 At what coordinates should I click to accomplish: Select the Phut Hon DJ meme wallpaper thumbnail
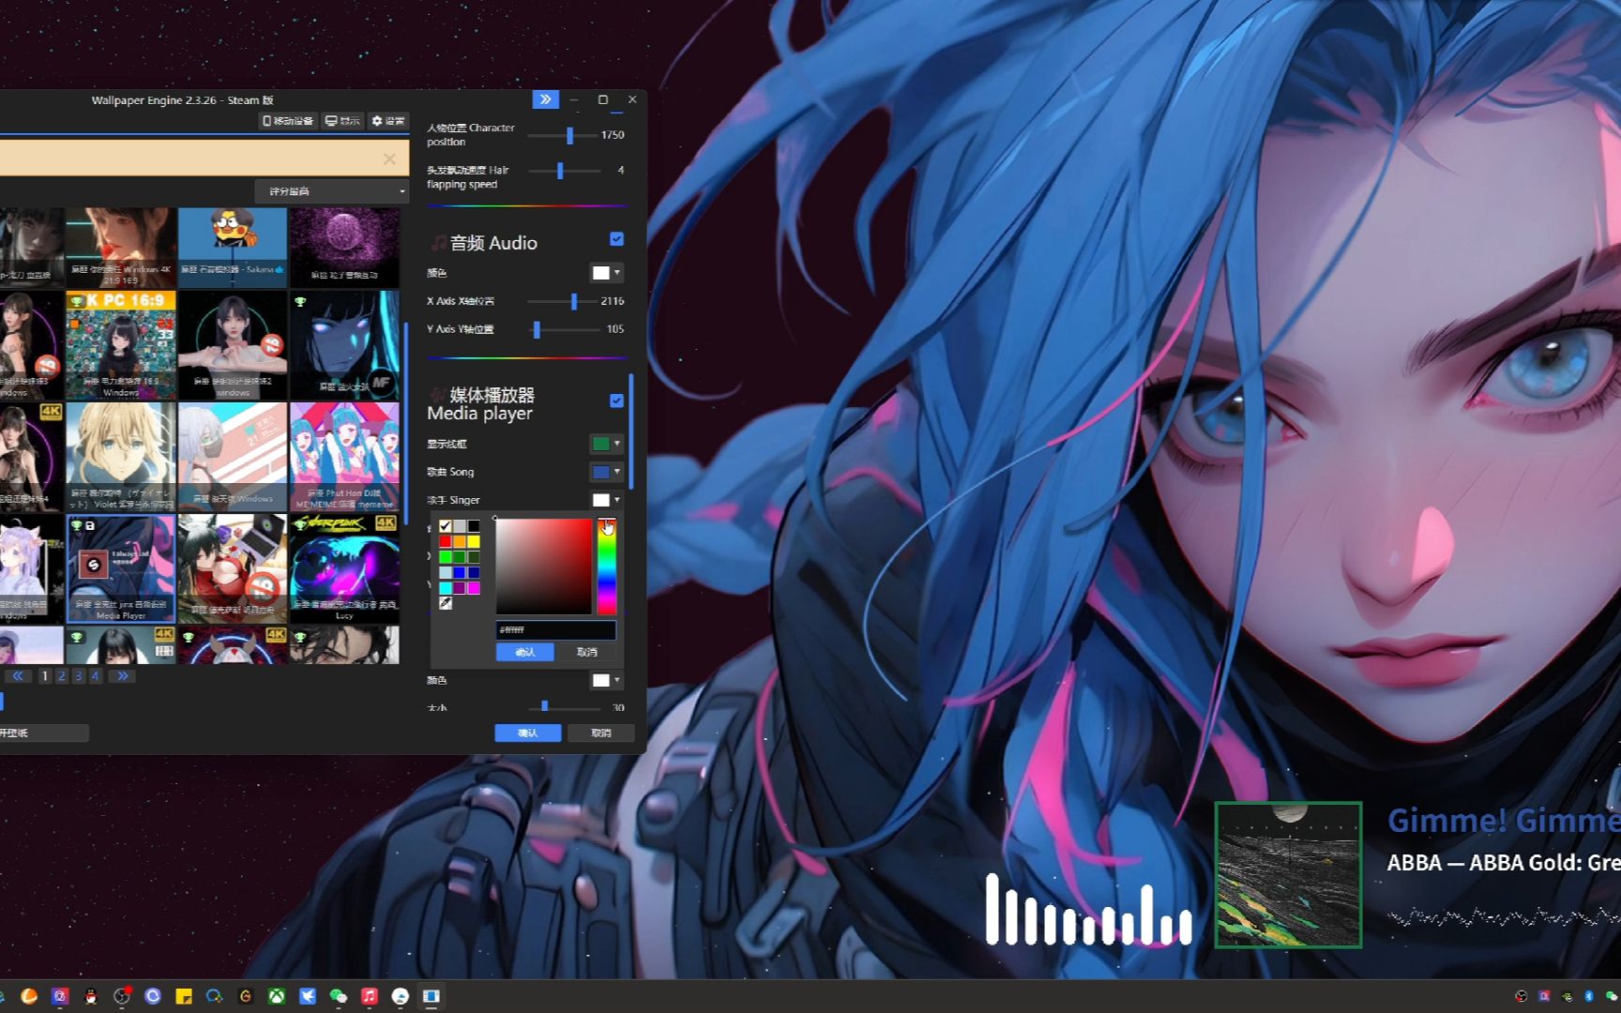click(344, 457)
